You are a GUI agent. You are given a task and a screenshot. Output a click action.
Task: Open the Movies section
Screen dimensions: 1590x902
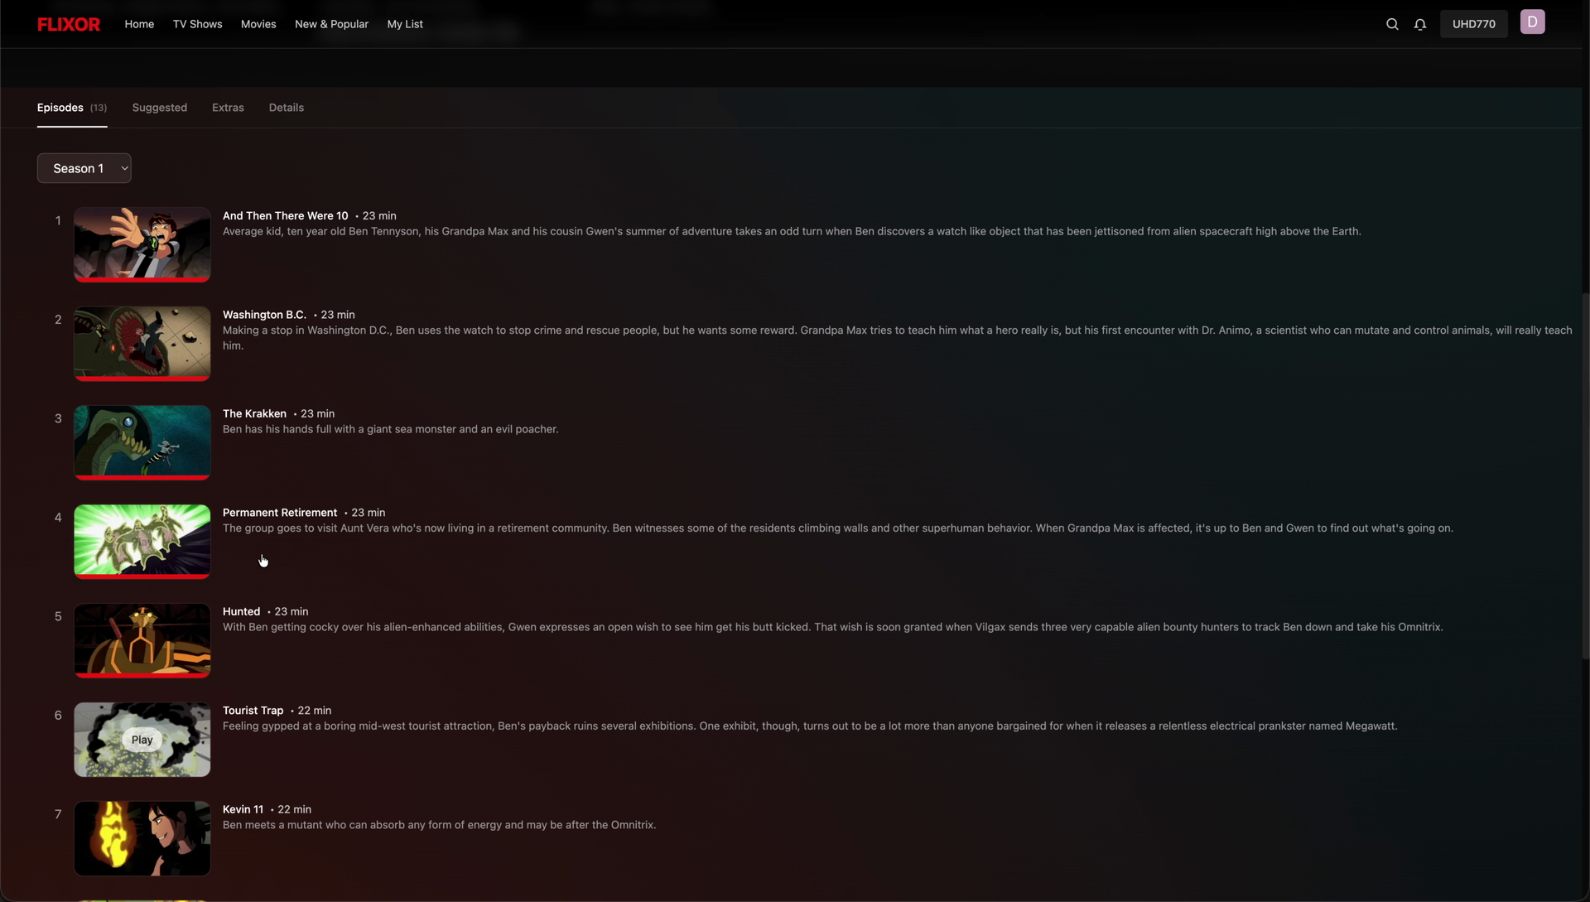click(258, 24)
